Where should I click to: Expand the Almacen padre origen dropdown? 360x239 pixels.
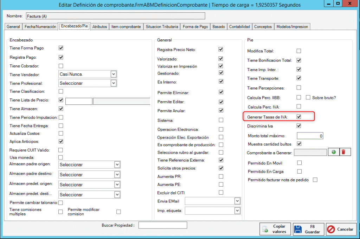117,164
